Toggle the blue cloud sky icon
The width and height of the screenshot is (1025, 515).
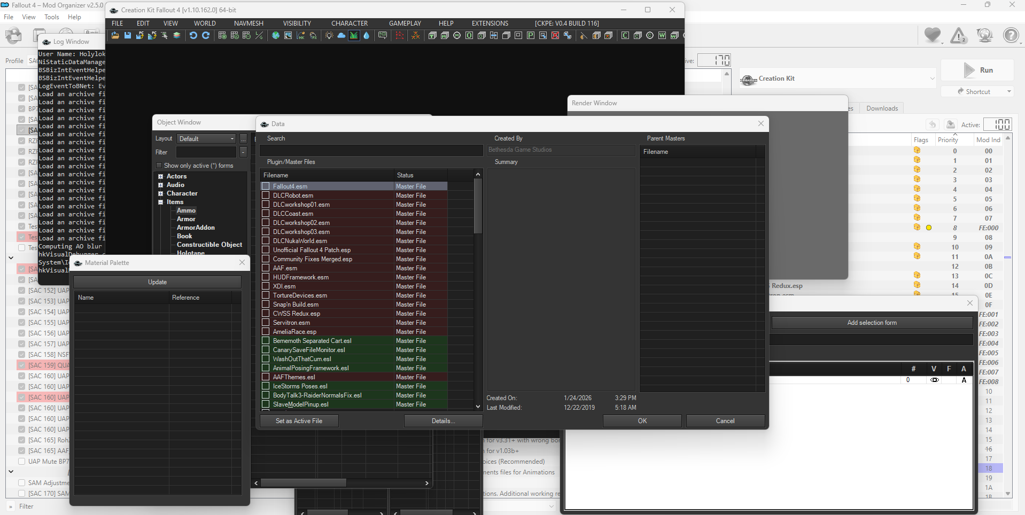pyautogui.click(x=341, y=35)
